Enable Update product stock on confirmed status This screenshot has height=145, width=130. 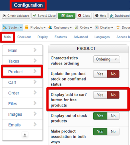click(100, 74)
